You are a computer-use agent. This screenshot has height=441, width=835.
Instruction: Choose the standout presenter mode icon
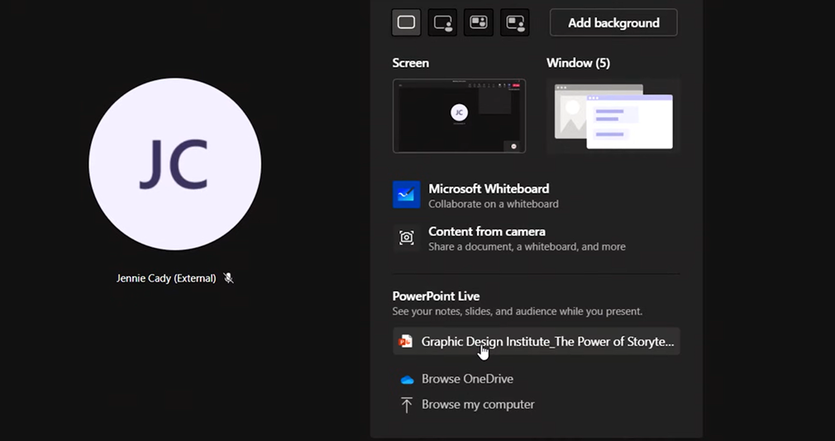(x=442, y=22)
